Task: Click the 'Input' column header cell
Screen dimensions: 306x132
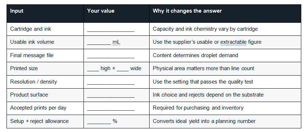Action: [x=45, y=13]
